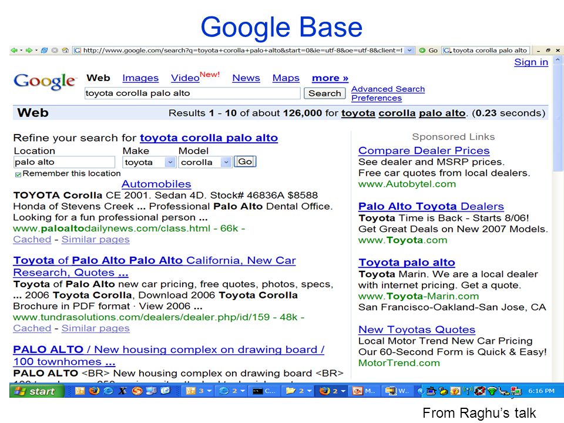The width and height of the screenshot is (564, 423).
Task: Open the Windows start button
Action: [x=36, y=391]
